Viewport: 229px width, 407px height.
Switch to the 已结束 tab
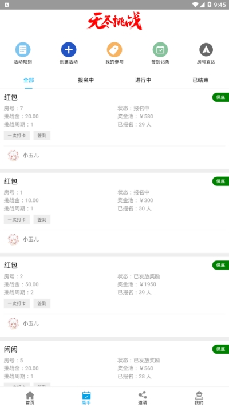pos(200,80)
